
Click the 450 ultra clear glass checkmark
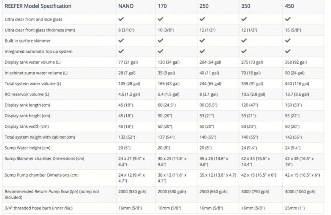click(288, 19)
